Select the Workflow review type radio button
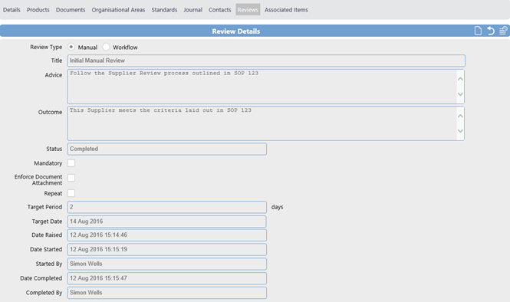The height and width of the screenshot is (302, 510). (x=106, y=47)
